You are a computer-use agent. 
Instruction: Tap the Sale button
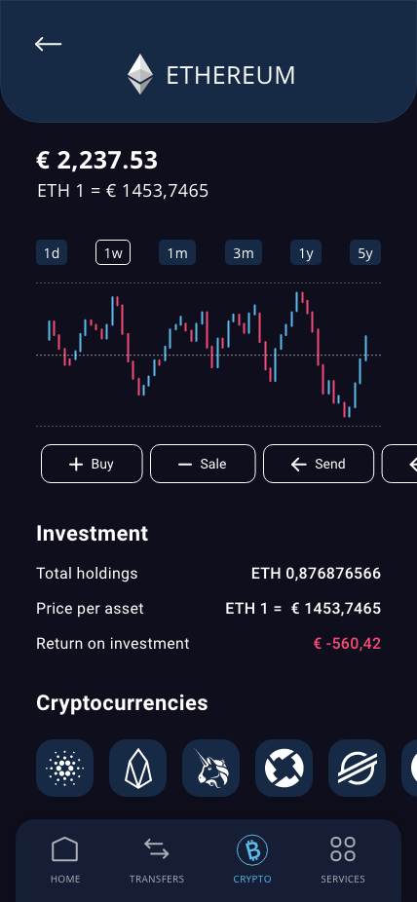pos(203,464)
